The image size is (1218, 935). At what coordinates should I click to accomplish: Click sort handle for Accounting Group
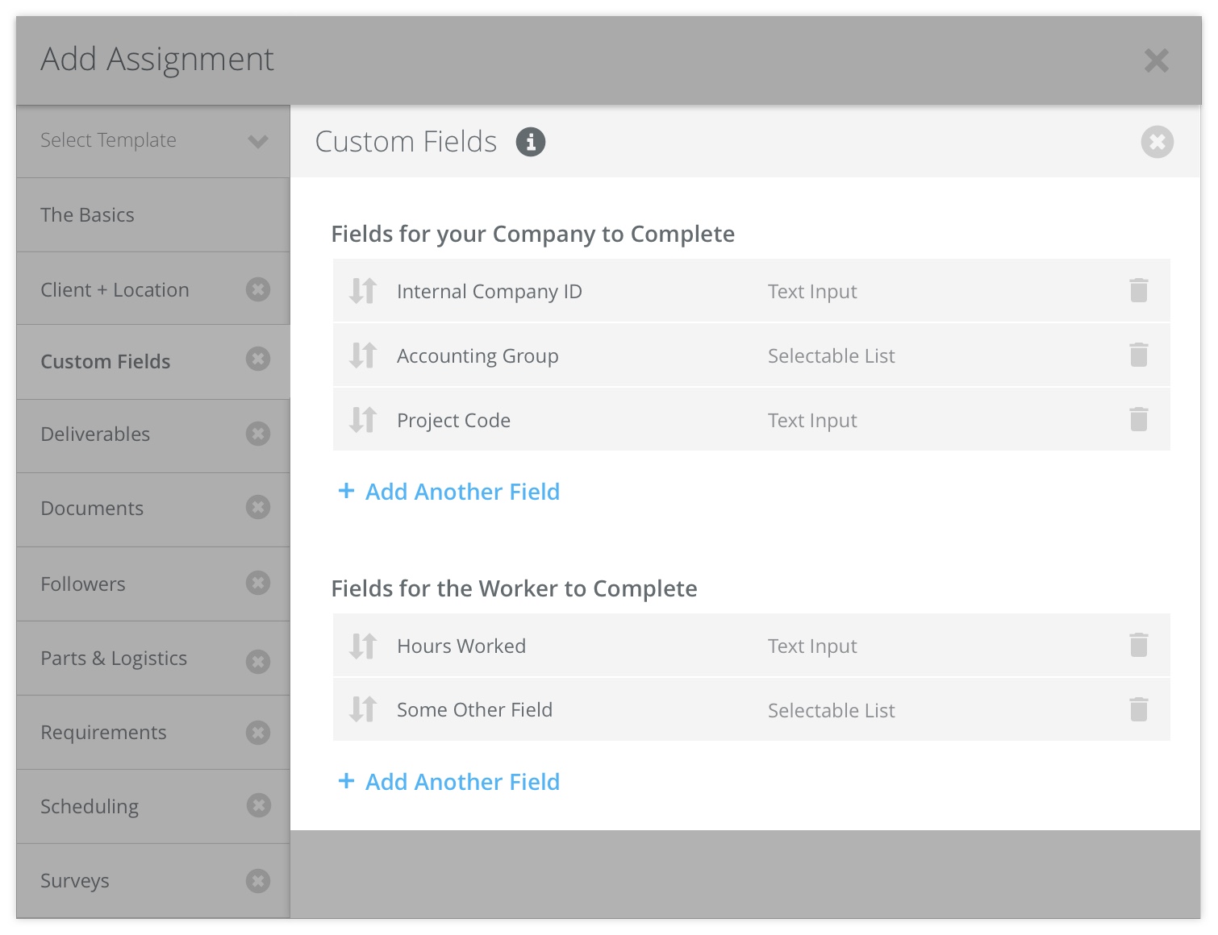tap(363, 355)
